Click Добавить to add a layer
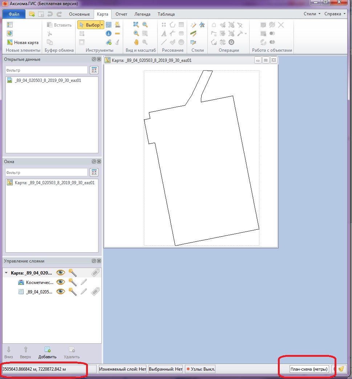 tap(47, 352)
